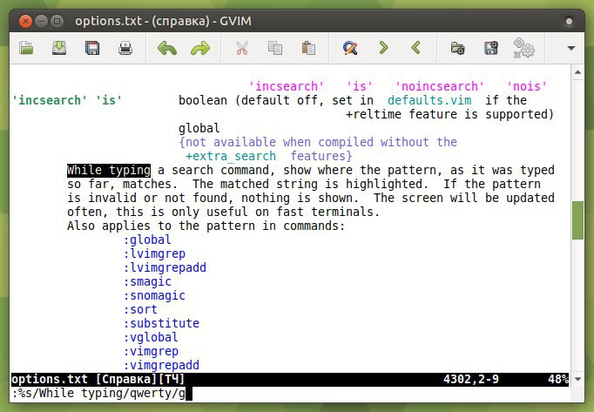
Task: Click the green 'incsearch' option name
Action: click(x=50, y=100)
